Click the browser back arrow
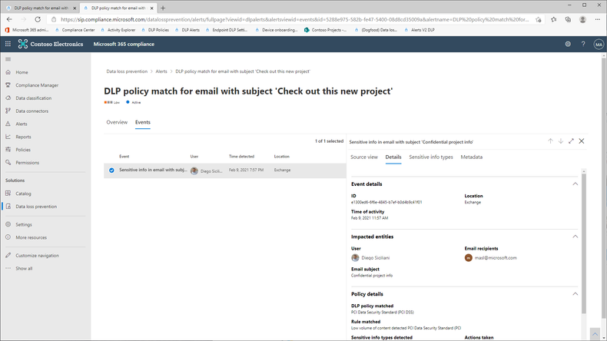 9,19
